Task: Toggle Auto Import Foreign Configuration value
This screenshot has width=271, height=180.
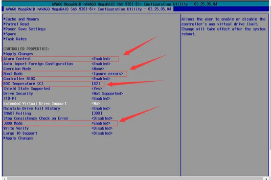Action: (101, 64)
